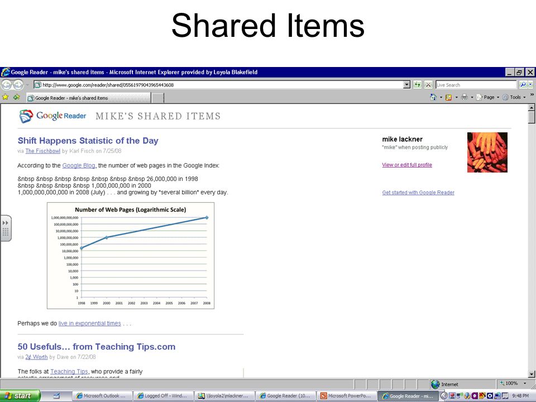This screenshot has width=536, height=402.
Task: Open the Windows Start menu
Action: point(20,396)
